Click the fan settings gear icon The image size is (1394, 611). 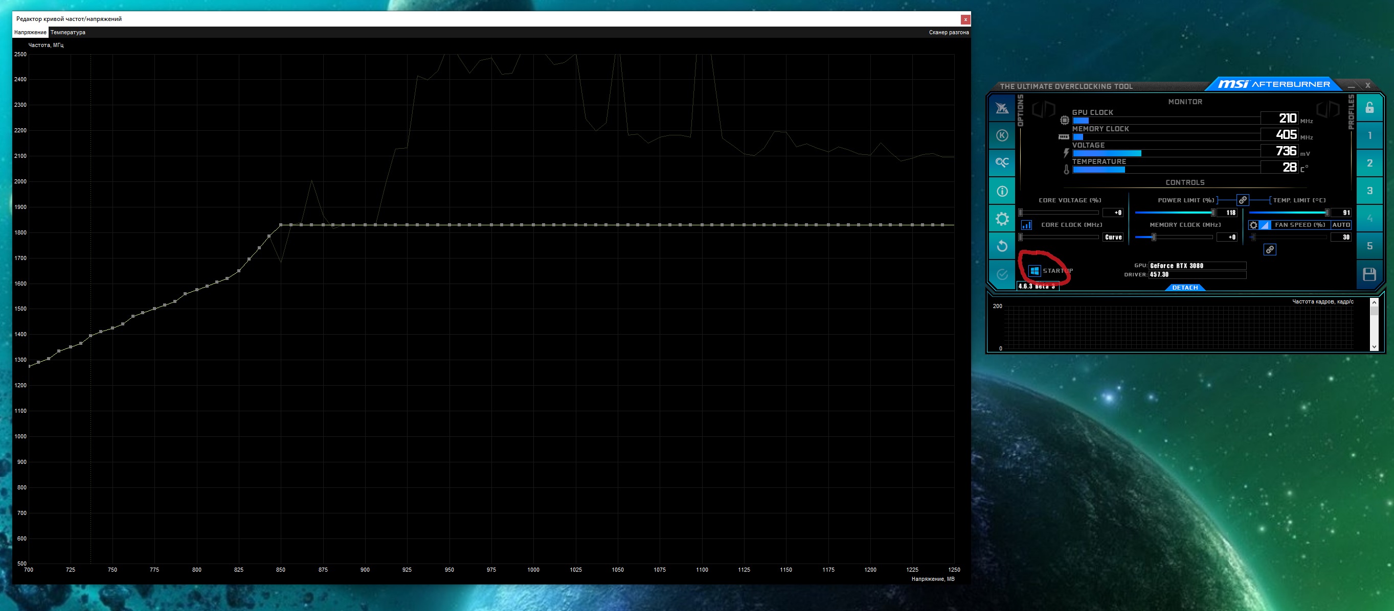click(x=1253, y=225)
